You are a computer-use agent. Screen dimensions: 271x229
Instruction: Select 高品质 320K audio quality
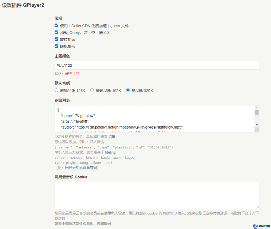(127, 91)
